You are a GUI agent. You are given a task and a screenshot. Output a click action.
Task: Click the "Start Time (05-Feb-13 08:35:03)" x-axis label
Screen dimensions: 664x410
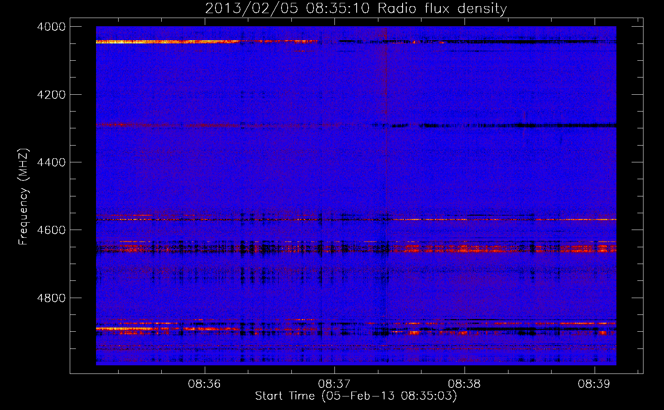click(356, 396)
